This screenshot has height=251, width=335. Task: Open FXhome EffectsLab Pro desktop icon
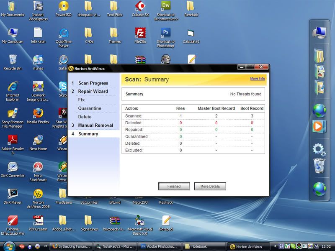[x=13, y=225]
